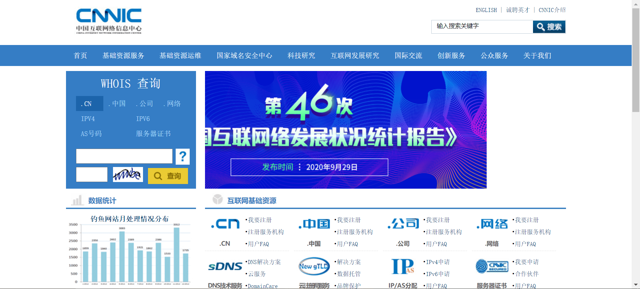The image size is (640, 289).
Task: Refresh the captcha image
Action: pyautogui.click(x=128, y=174)
